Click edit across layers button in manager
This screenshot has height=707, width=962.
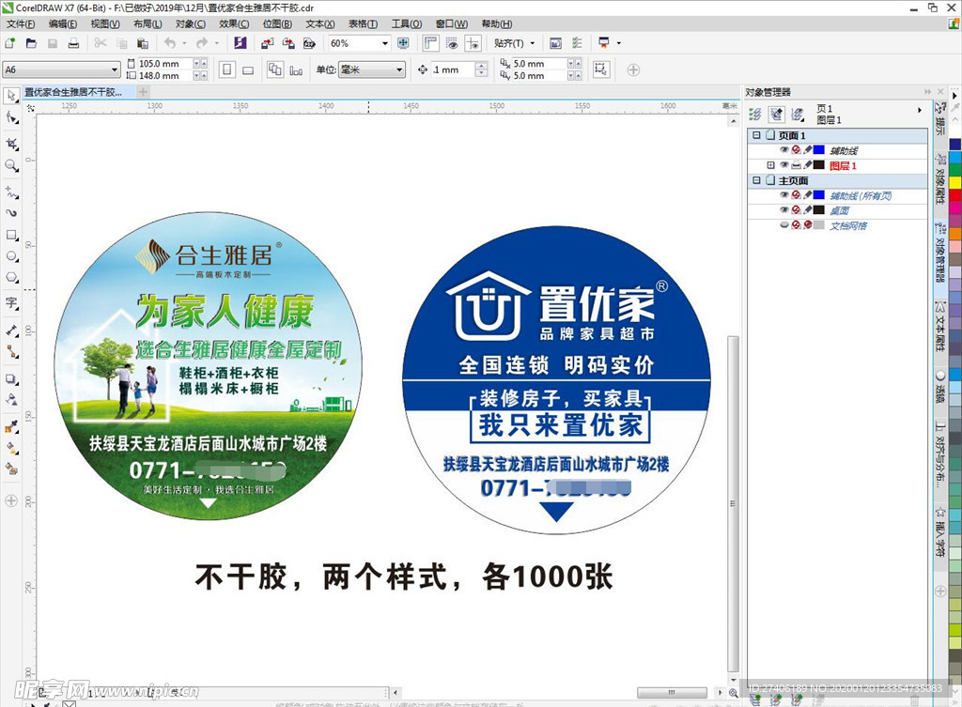(x=777, y=114)
